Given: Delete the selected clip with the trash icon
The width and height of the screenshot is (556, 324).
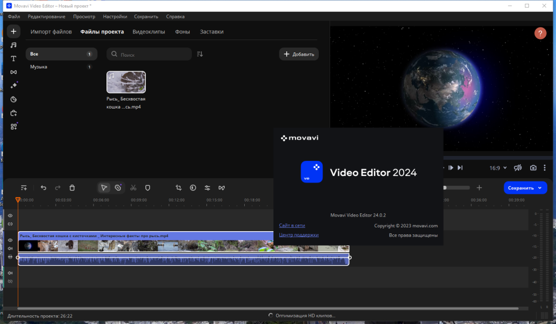Looking at the screenshot, I should click(72, 188).
